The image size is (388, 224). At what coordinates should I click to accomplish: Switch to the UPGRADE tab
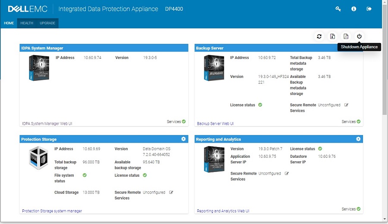click(x=47, y=23)
